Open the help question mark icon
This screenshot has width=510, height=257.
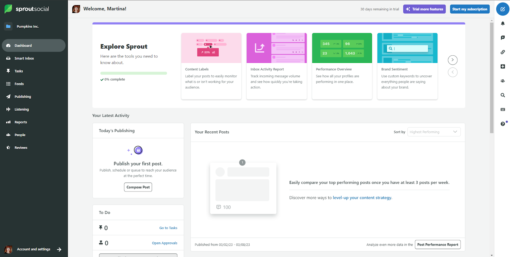(503, 124)
